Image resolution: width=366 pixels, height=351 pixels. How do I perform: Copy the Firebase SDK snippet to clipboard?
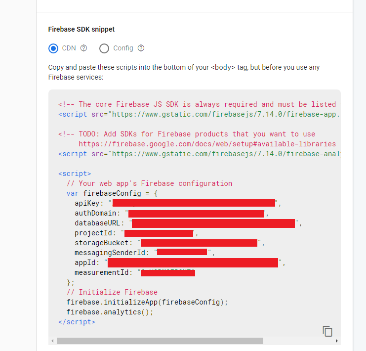pos(327,331)
